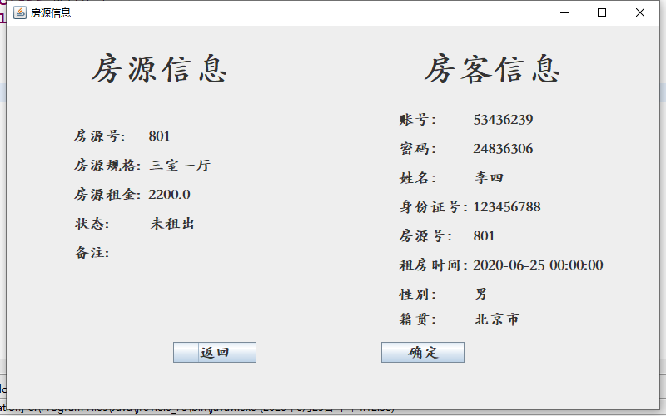Select the 北京市 value
Screen dimensions: 666x416
pos(496,319)
